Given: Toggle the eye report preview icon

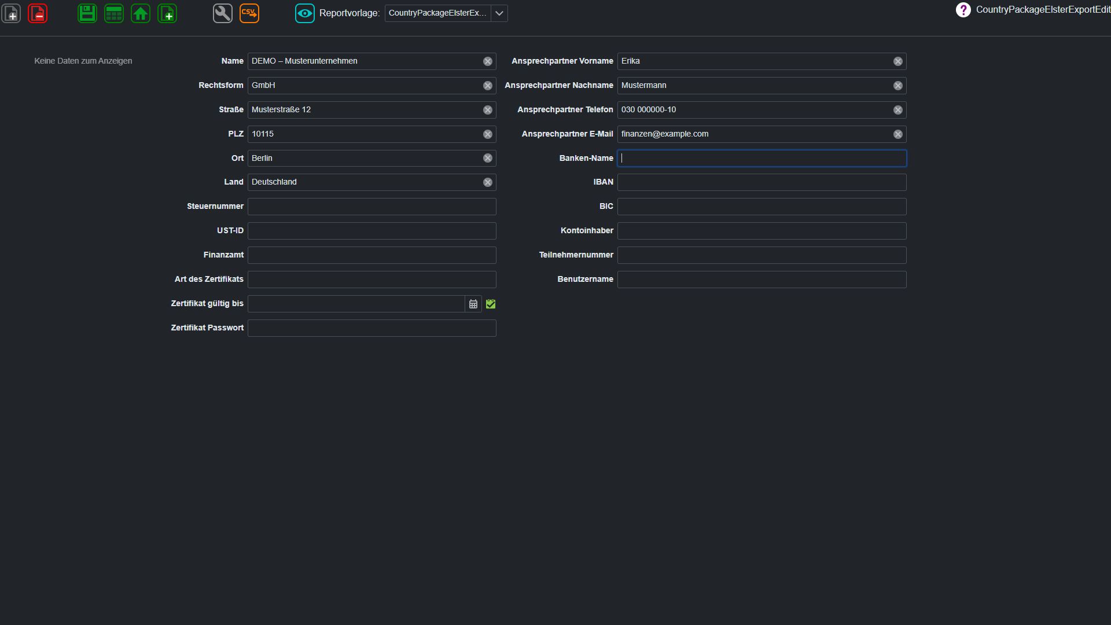Looking at the screenshot, I should pos(305,13).
